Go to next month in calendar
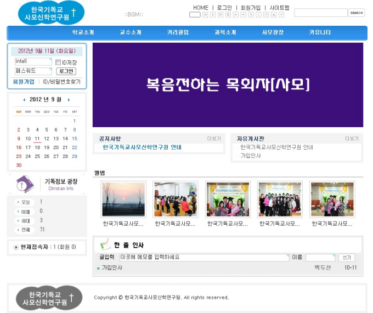Viewport: 373px width, 313px height. coord(68,100)
